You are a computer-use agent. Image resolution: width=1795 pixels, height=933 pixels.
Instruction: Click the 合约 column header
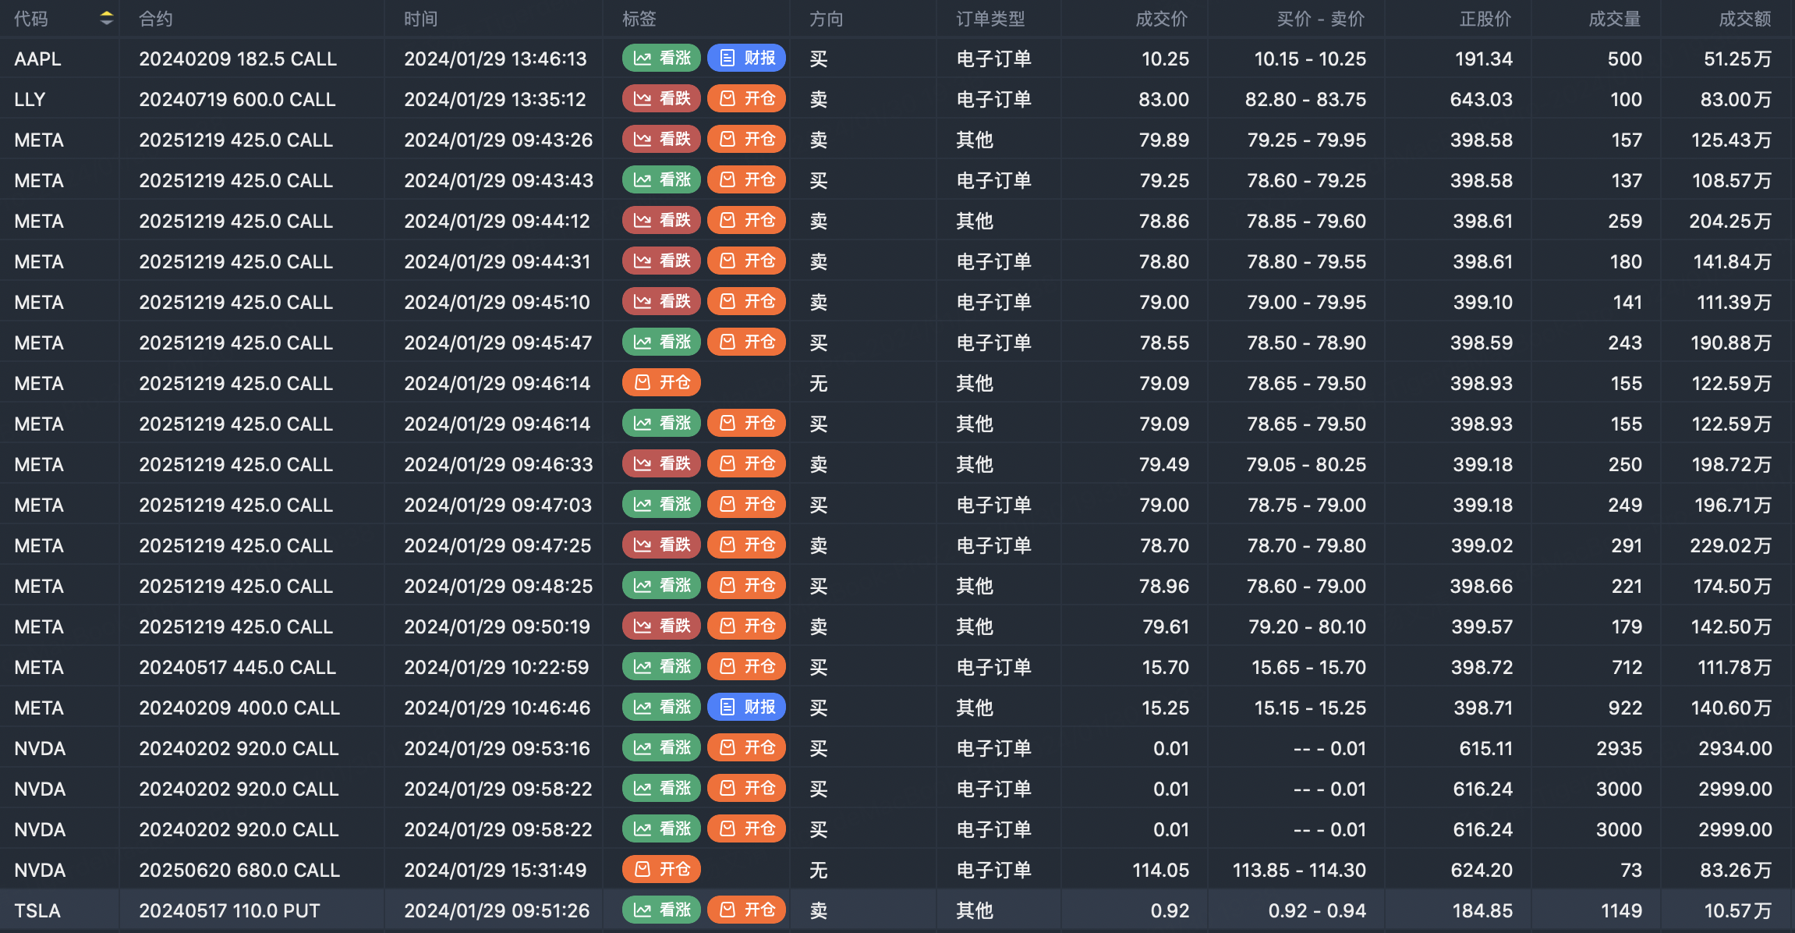click(x=156, y=19)
